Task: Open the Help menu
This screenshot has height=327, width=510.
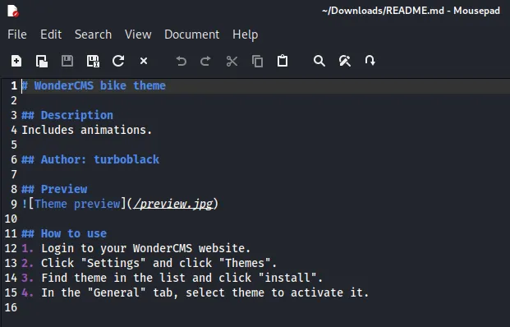Action: coord(246,35)
